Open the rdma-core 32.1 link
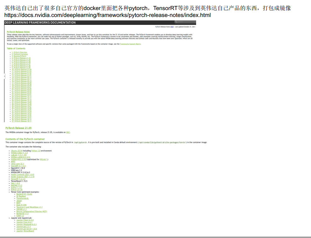311x238 pixels. tap(17, 164)
